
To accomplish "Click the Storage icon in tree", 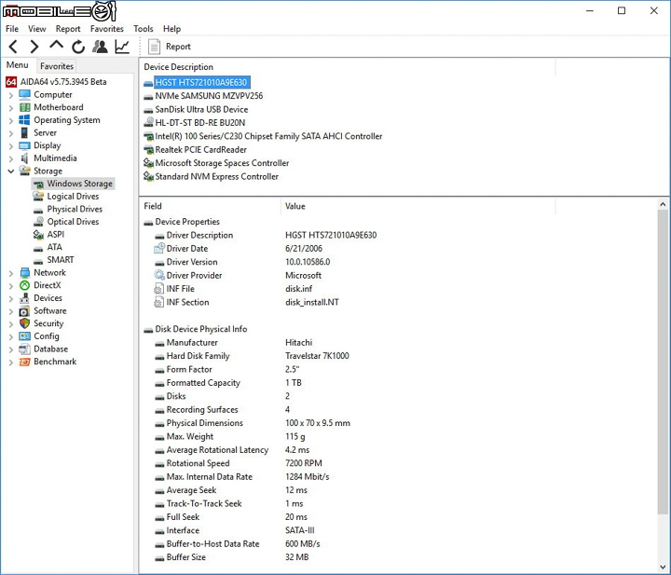I will coord(25,171).
